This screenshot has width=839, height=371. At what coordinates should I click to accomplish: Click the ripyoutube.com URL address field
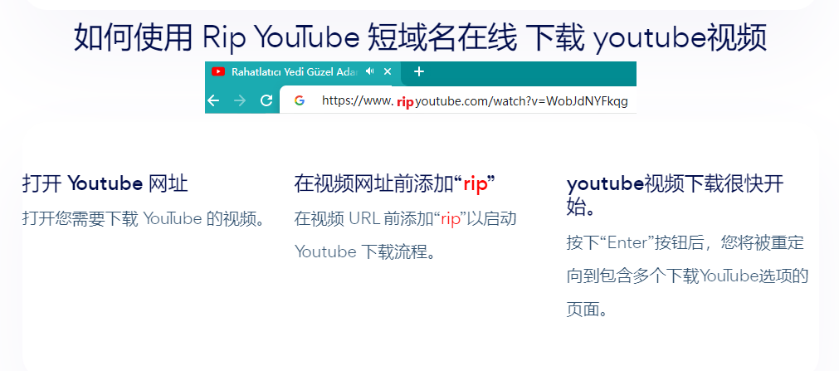(x=458, y=100)
